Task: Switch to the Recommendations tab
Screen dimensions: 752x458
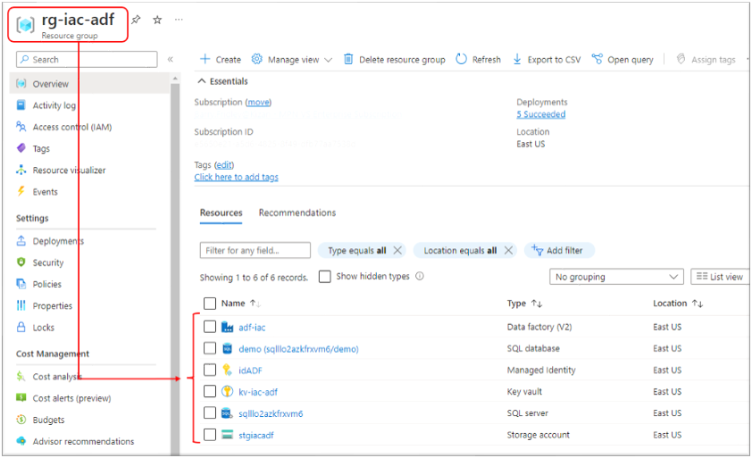Action: (297, 212)
